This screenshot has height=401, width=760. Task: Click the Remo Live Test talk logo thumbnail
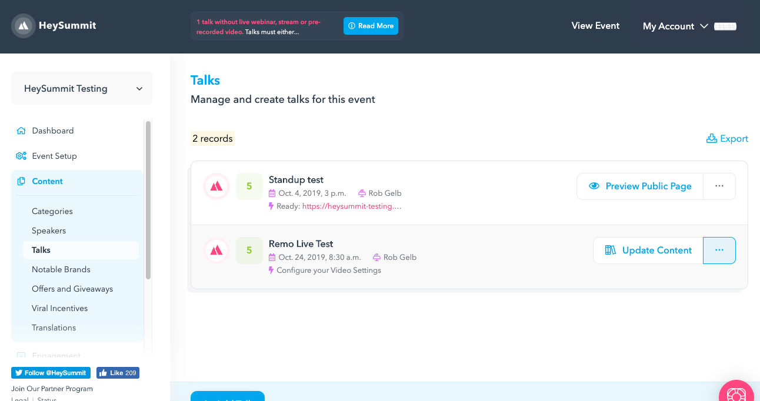click(x=216, y=250)
